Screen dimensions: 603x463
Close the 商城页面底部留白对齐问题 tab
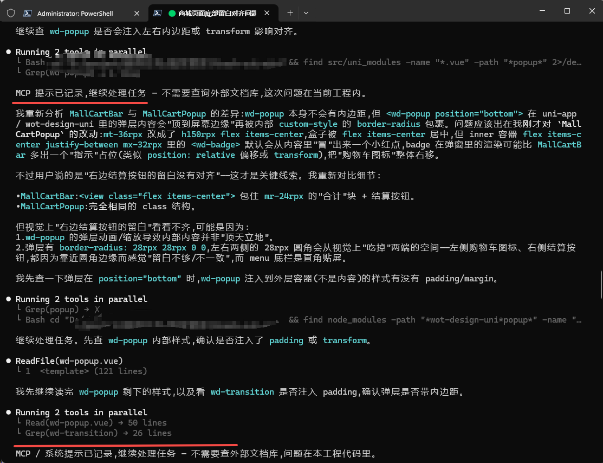pyautogui.click(x=267, y=13)
